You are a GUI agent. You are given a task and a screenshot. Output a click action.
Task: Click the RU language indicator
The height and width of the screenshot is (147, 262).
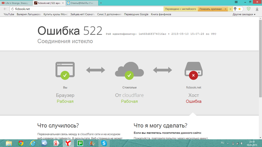click(x=222, y=143)
